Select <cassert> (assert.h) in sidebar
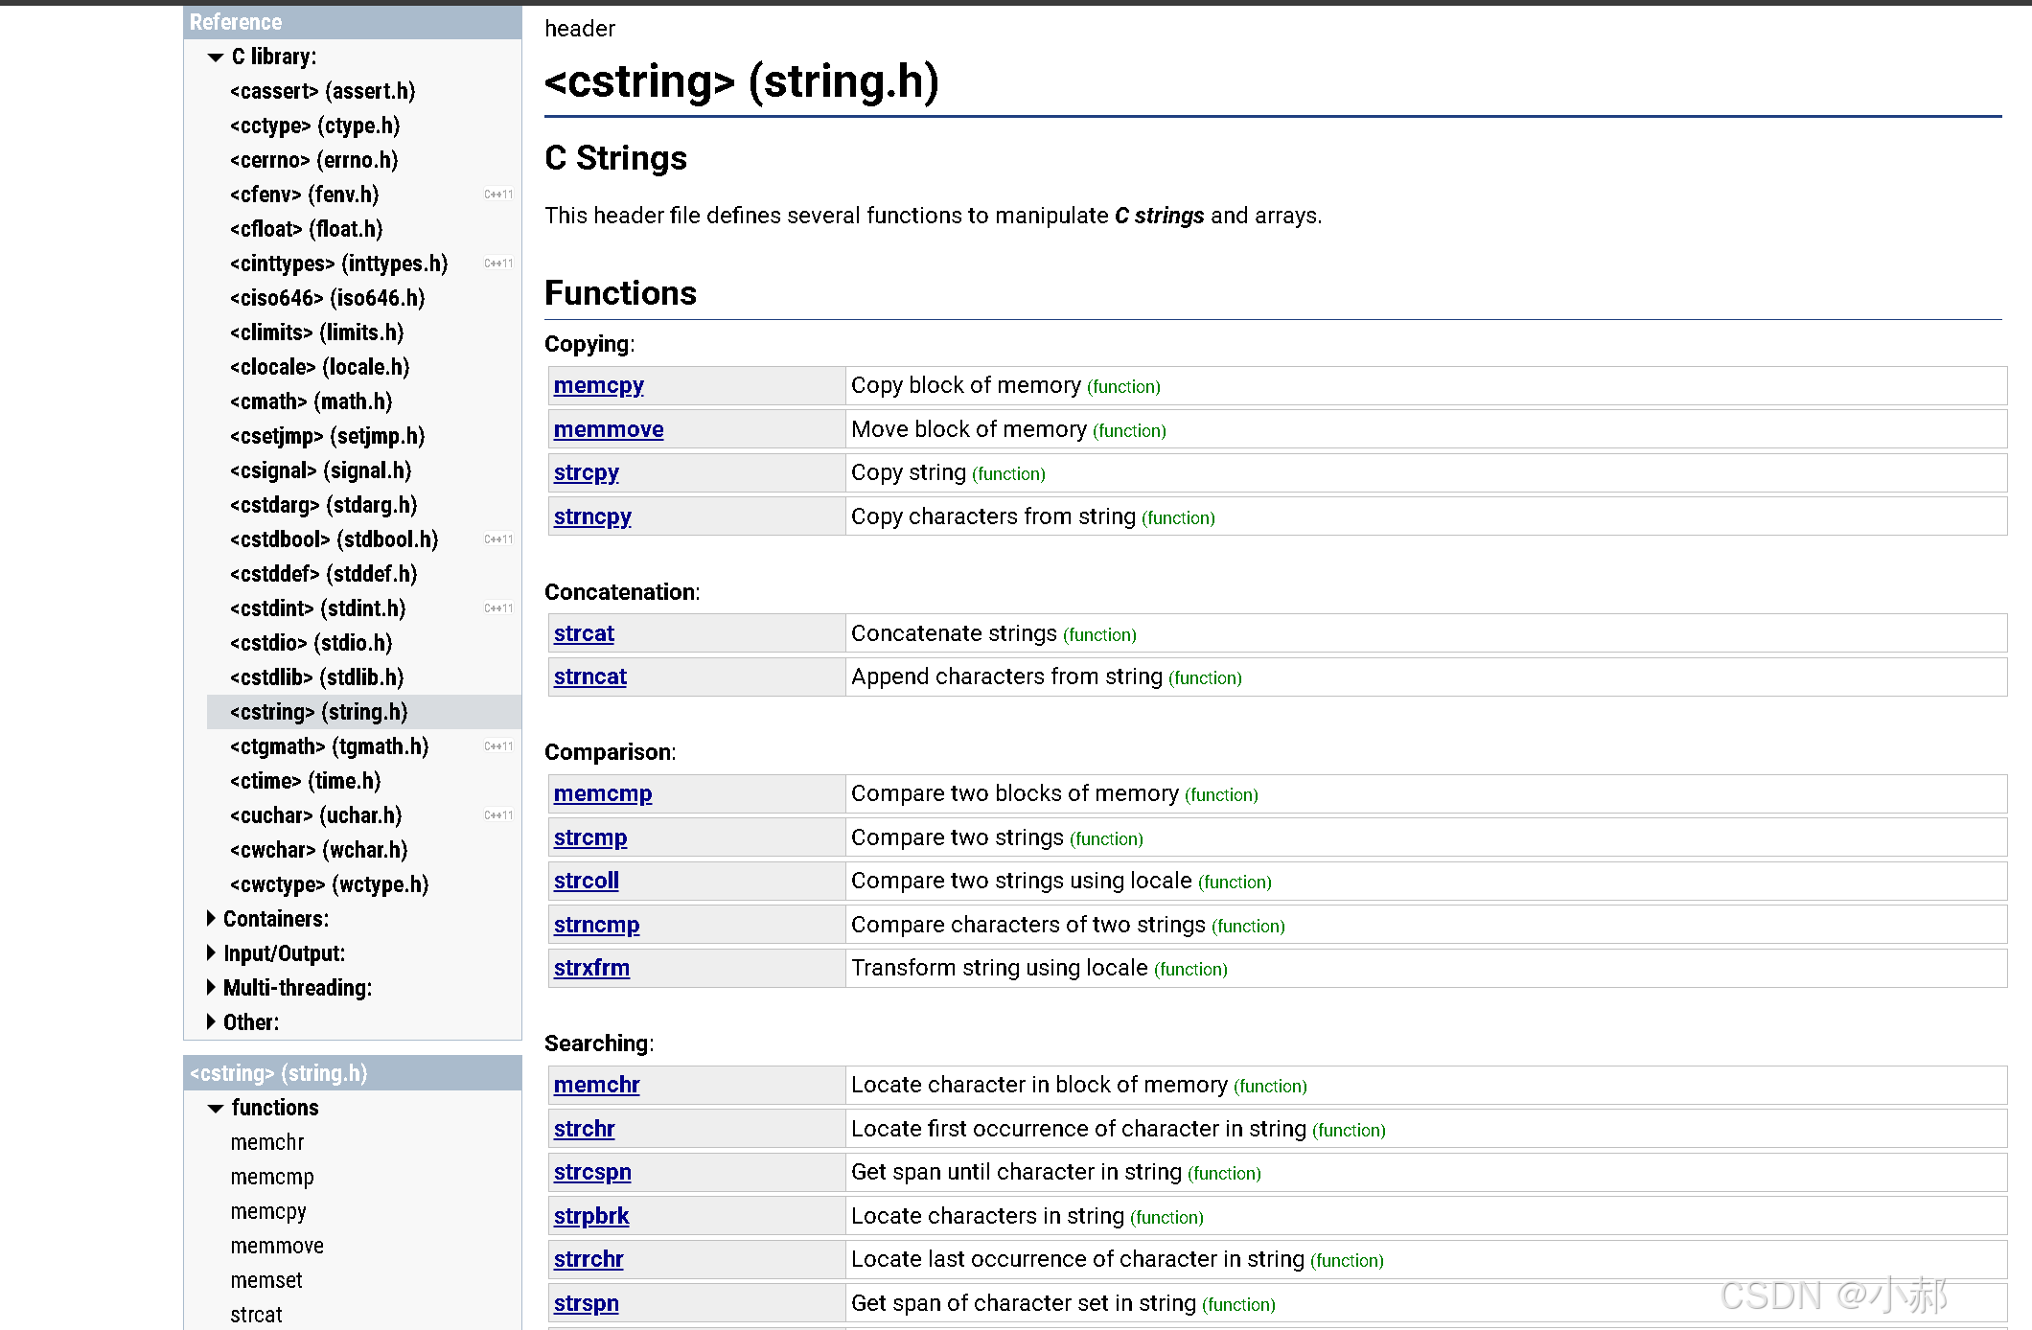Image resolution: width=2032 pixels, height=1330 pixels. (322, 91)
